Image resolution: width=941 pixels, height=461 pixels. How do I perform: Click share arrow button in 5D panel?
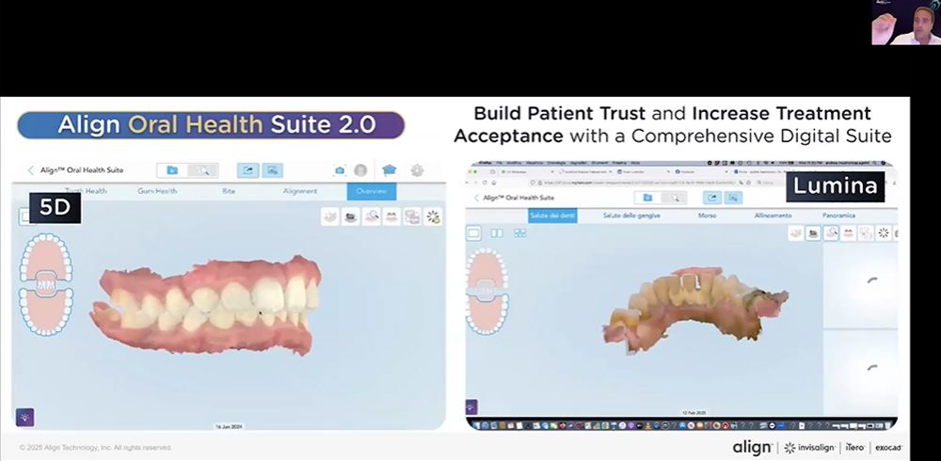247,170
